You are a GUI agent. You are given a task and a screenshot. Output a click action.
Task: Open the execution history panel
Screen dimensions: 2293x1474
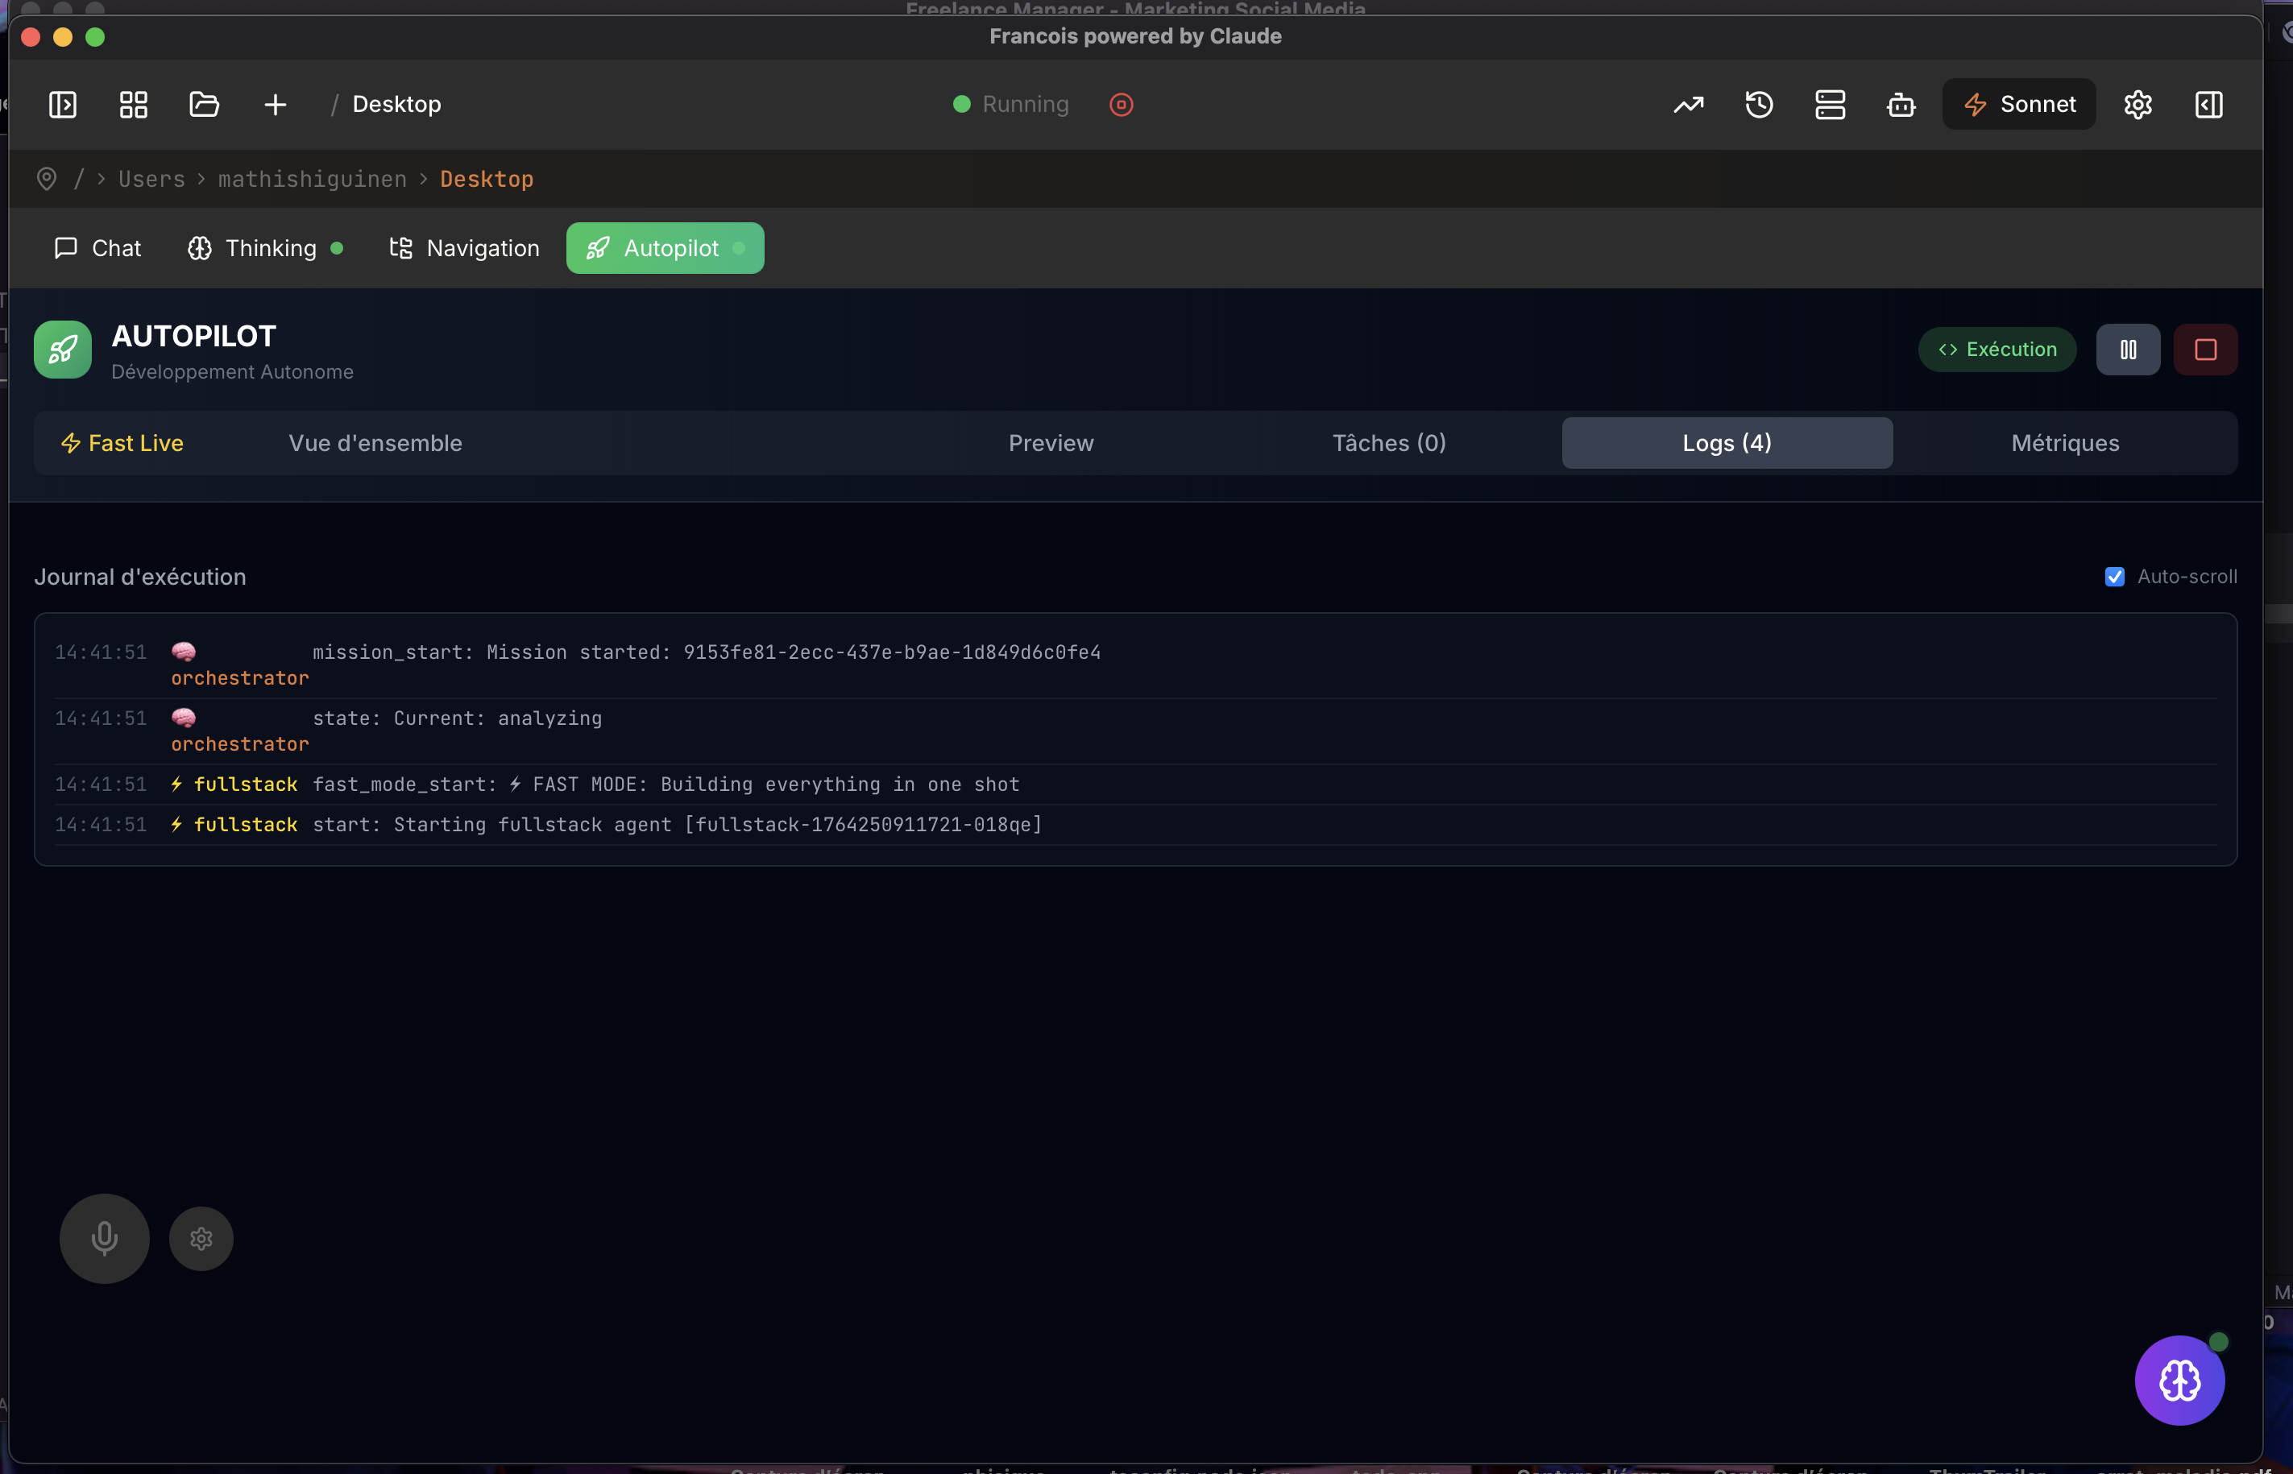(x=1759, y=105)
